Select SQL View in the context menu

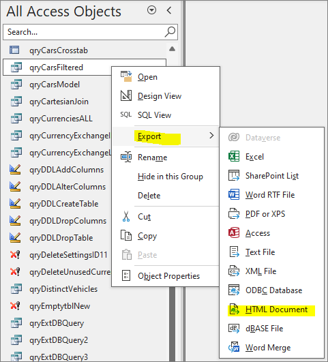[x=166, y=115]
